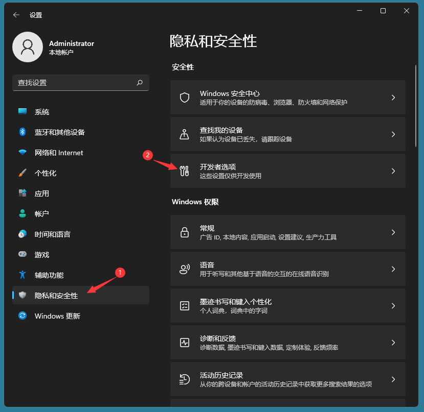This screenshot has height=412, width=424.
Task: Expand 语音 via its chevron
Action: 393,269
